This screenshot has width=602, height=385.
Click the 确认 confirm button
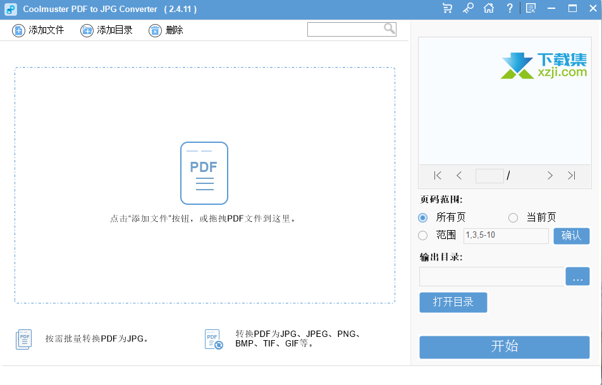tap(571, 236)
